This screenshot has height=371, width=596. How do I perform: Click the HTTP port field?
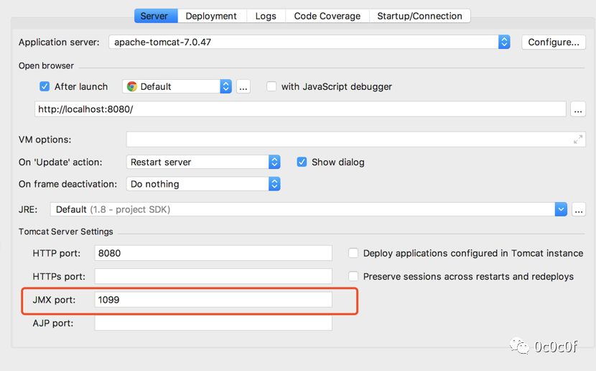click(x=213, y=253)
